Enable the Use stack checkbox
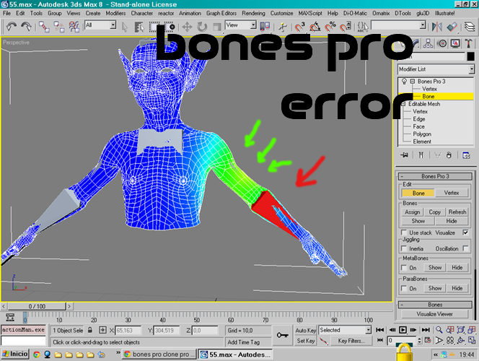The width and height of the screenshot is (479, 361). pyautogui.click(x=404, y=232)
